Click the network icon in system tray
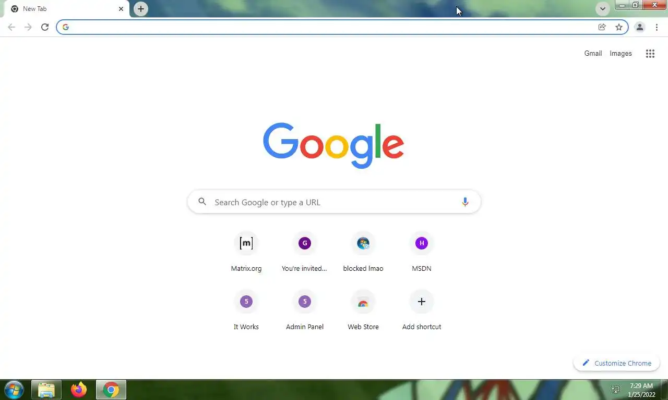Viewport: 668px width, 400px height. coord(615,390)
